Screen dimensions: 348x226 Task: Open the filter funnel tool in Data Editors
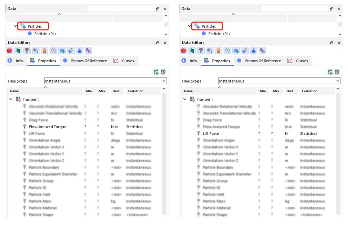pyautogui.click(x=27, y=50)
